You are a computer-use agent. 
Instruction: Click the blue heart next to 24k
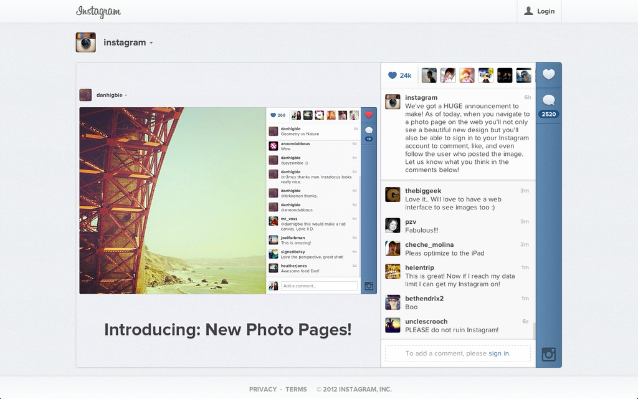393,75
